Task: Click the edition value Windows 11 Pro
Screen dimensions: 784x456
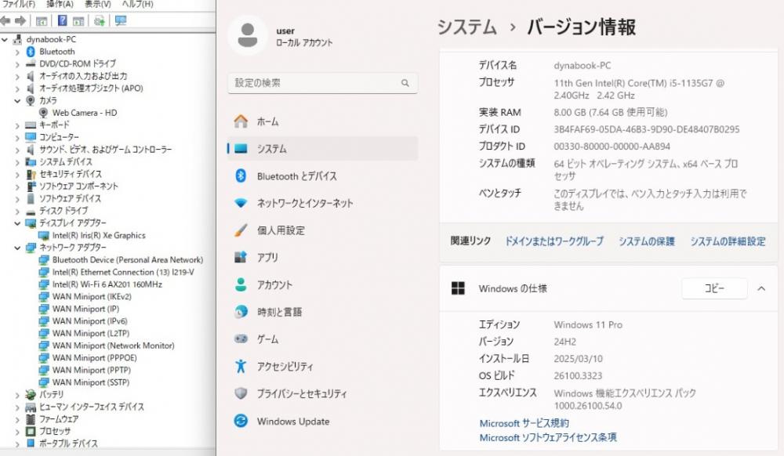Action: [588, 324]
